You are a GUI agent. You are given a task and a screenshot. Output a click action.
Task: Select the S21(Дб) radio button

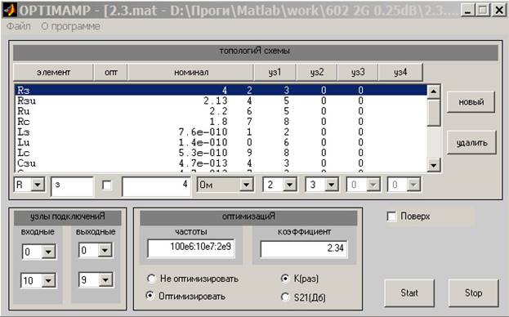(x=285, y=297)
